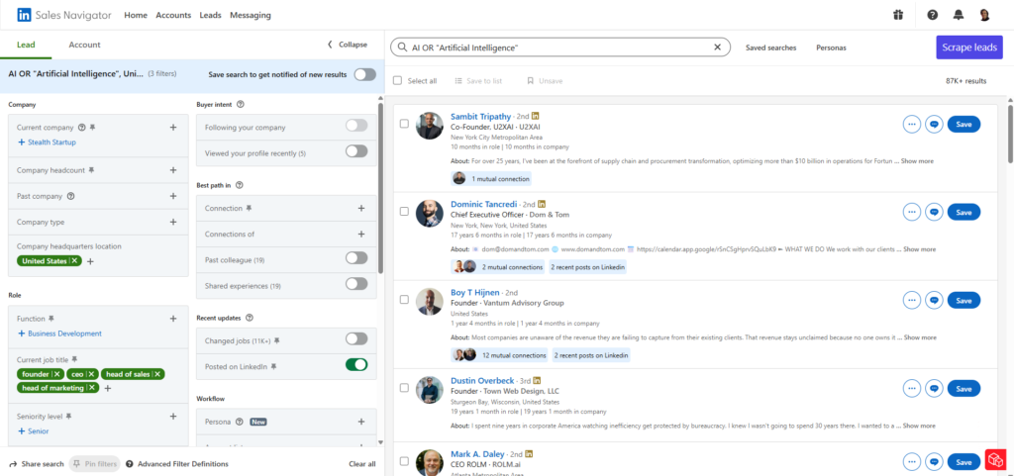Open more options for Boy T Hijnen

pyautogui.click(x=912, y=300)
